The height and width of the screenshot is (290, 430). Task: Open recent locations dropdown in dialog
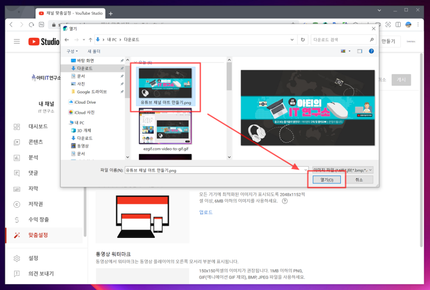click(84, 40)
